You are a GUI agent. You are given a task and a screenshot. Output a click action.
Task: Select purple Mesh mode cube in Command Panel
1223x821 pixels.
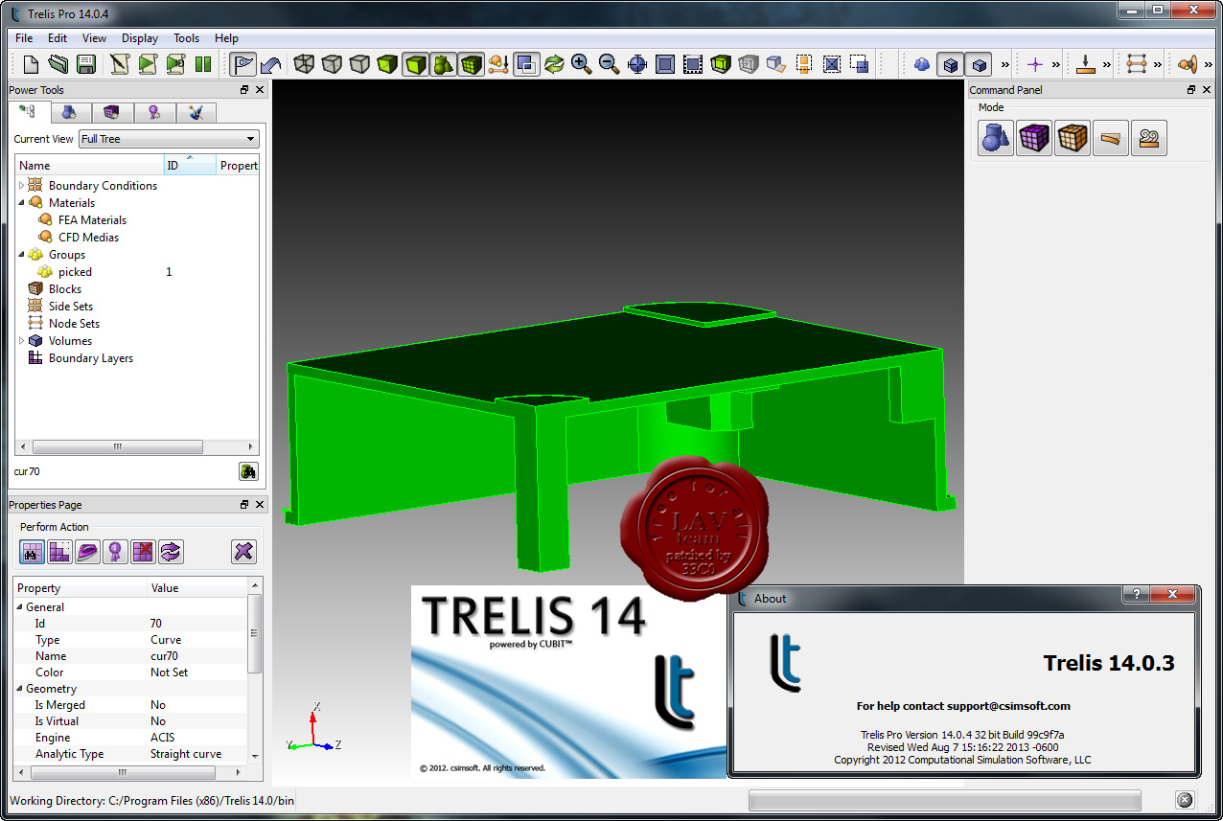click(1034, 139)
